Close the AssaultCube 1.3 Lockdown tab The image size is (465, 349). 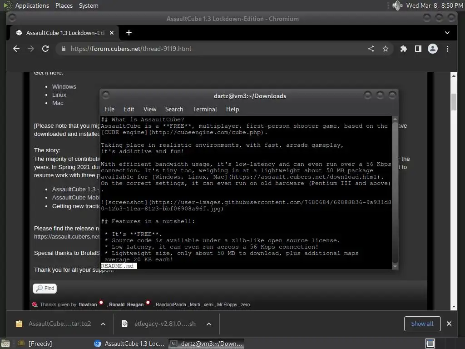click(112, 33)
